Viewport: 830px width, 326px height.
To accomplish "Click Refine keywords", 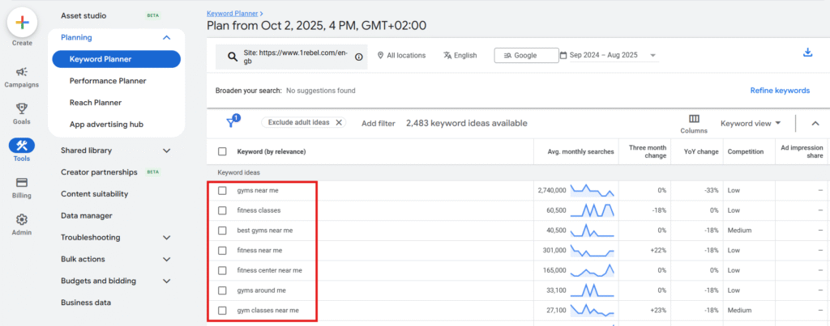I will 780,91.
